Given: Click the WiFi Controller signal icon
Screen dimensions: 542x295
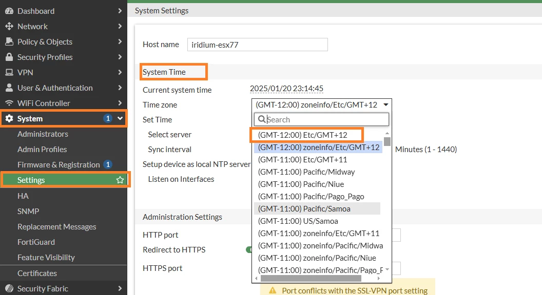Looking at the screenshot, I should (x=9, y=103).
